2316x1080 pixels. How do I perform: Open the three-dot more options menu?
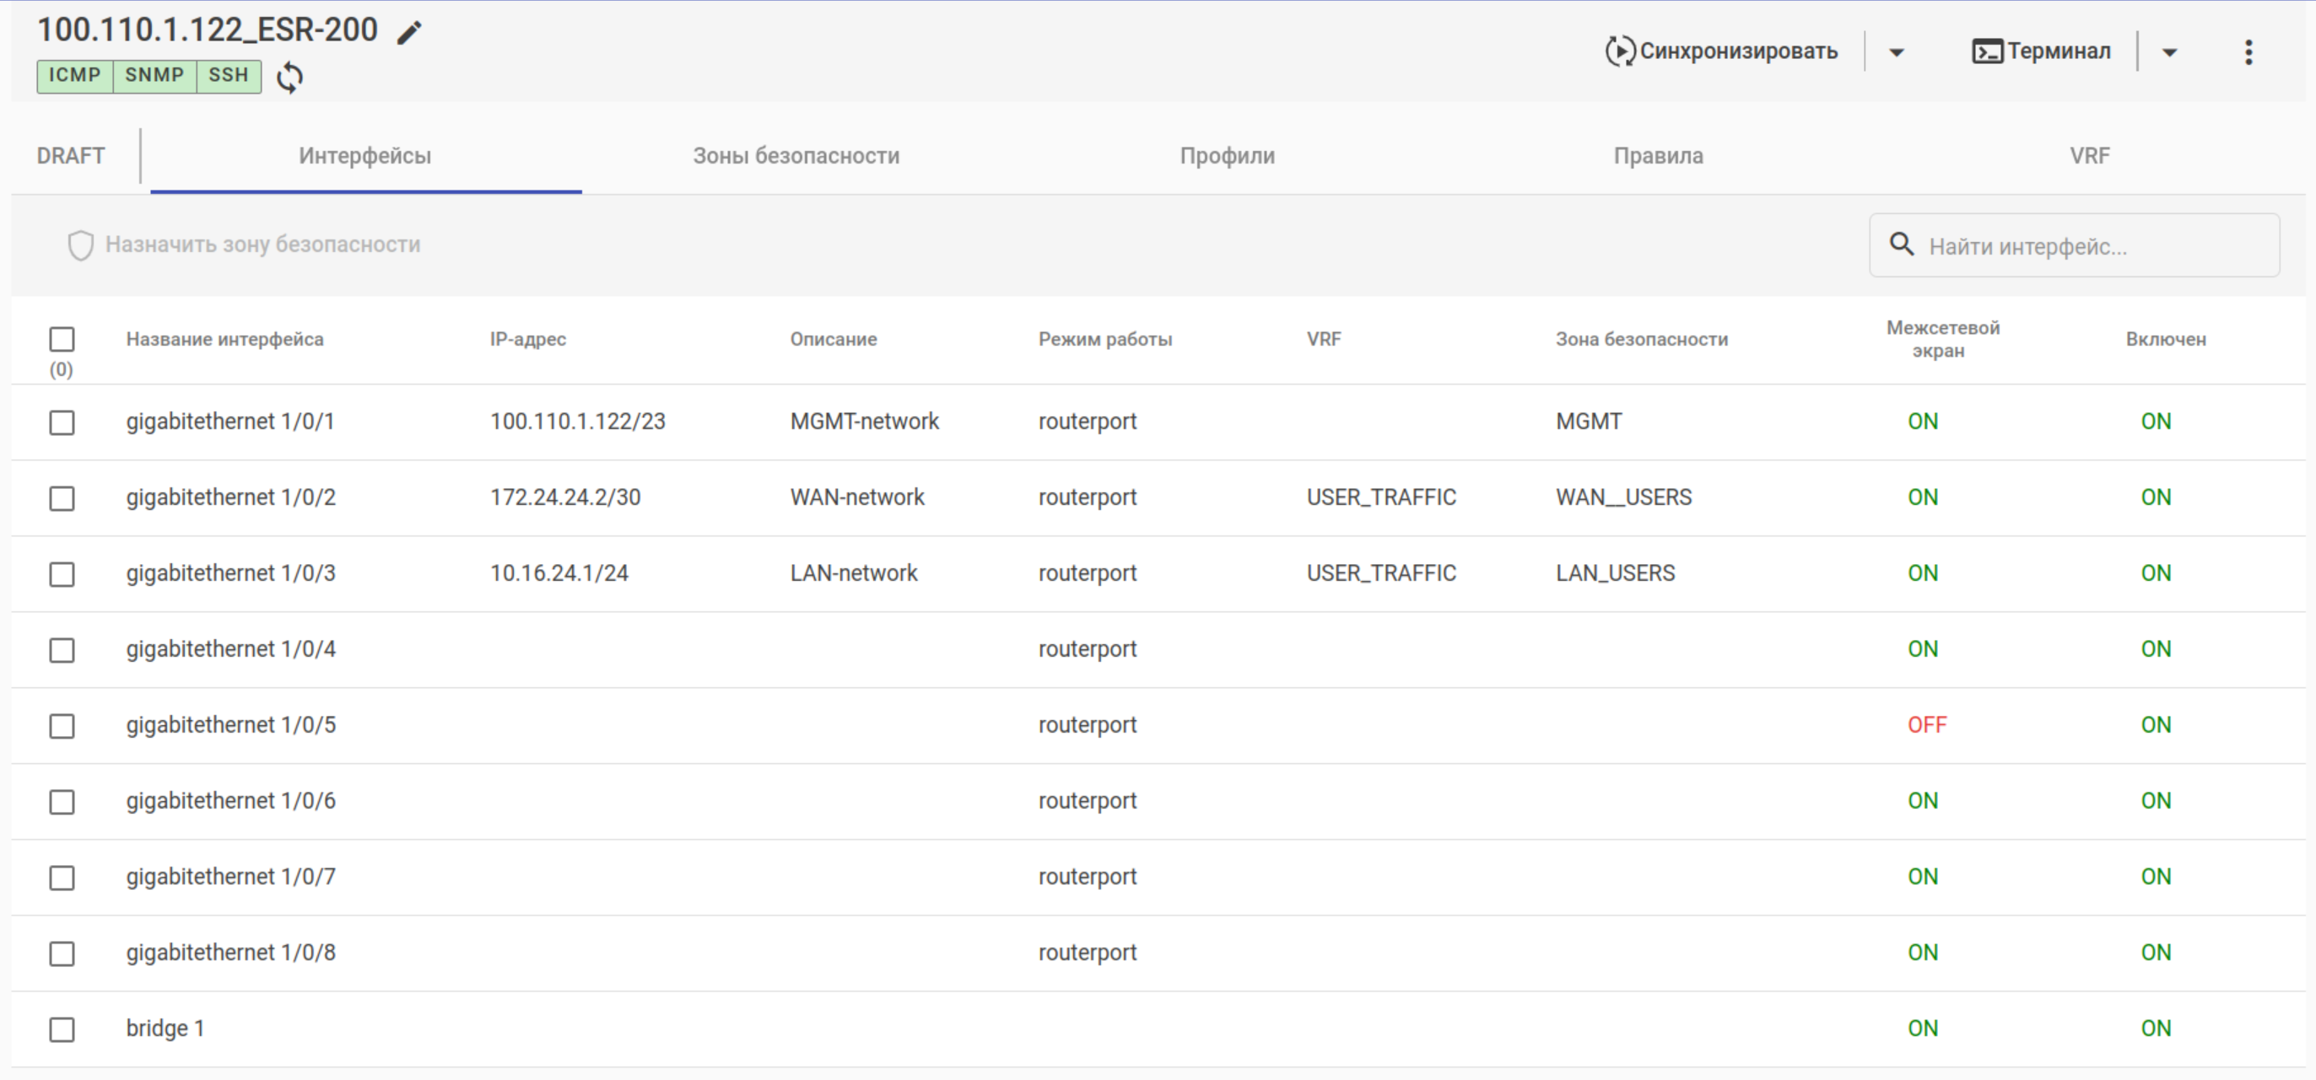(x=2249, y=52)
